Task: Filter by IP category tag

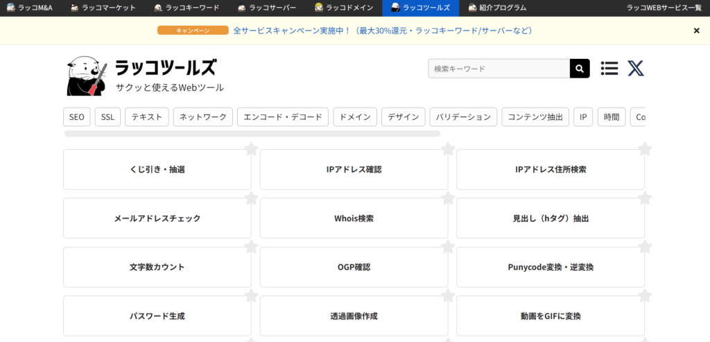Action: pos(583,117)
